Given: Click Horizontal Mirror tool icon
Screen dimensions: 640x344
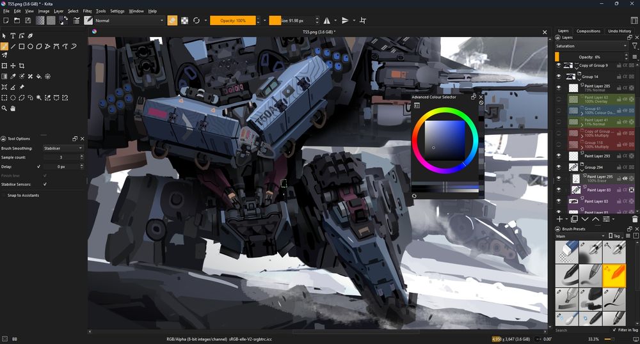Looking at the screenshot, I should point(327,20).
